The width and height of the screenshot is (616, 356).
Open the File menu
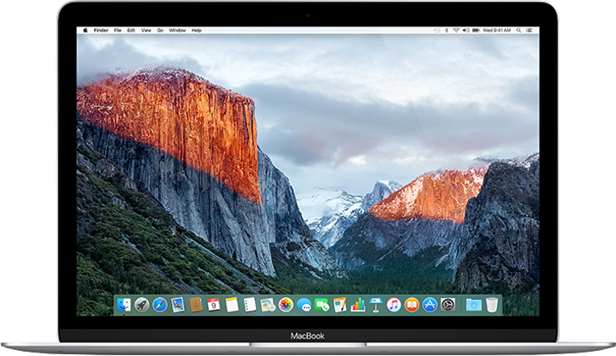pyautogui.click(x=118, y=30)
